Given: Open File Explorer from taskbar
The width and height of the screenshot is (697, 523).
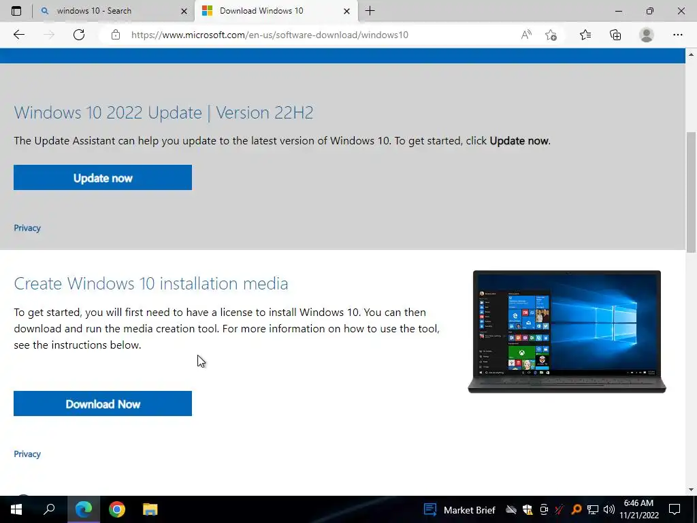Looking at the screenshot, I should click(150, 509).
